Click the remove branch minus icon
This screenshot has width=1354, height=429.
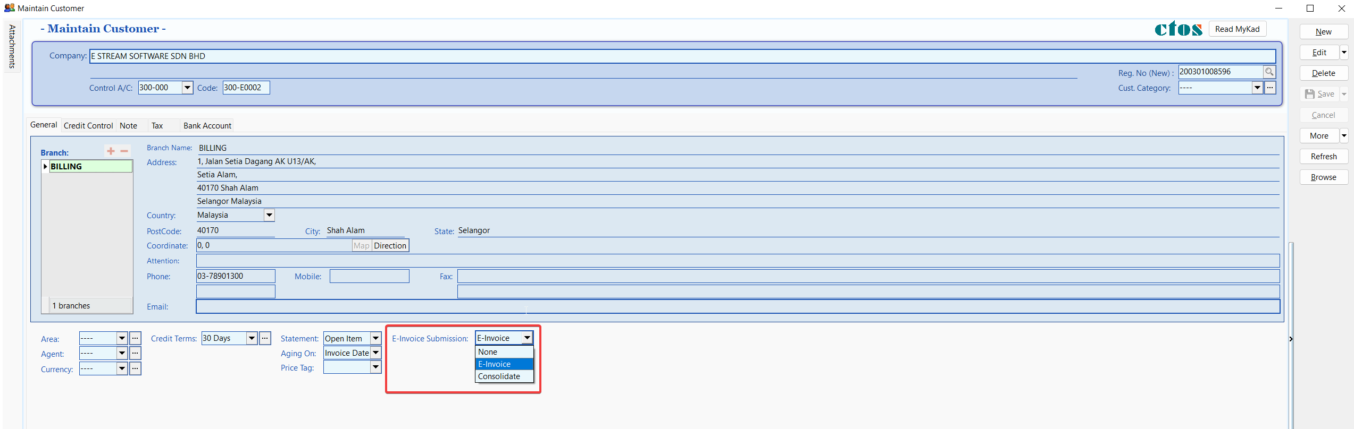tap(124, 151)
